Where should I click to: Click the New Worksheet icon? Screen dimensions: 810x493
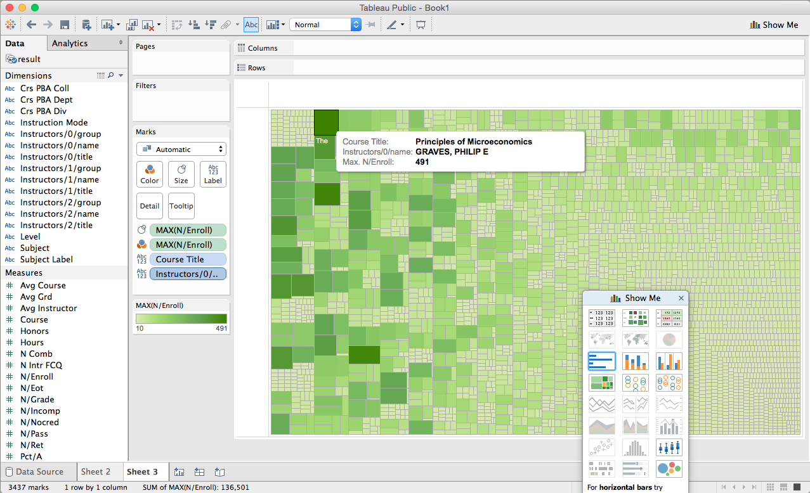(180, 471)
